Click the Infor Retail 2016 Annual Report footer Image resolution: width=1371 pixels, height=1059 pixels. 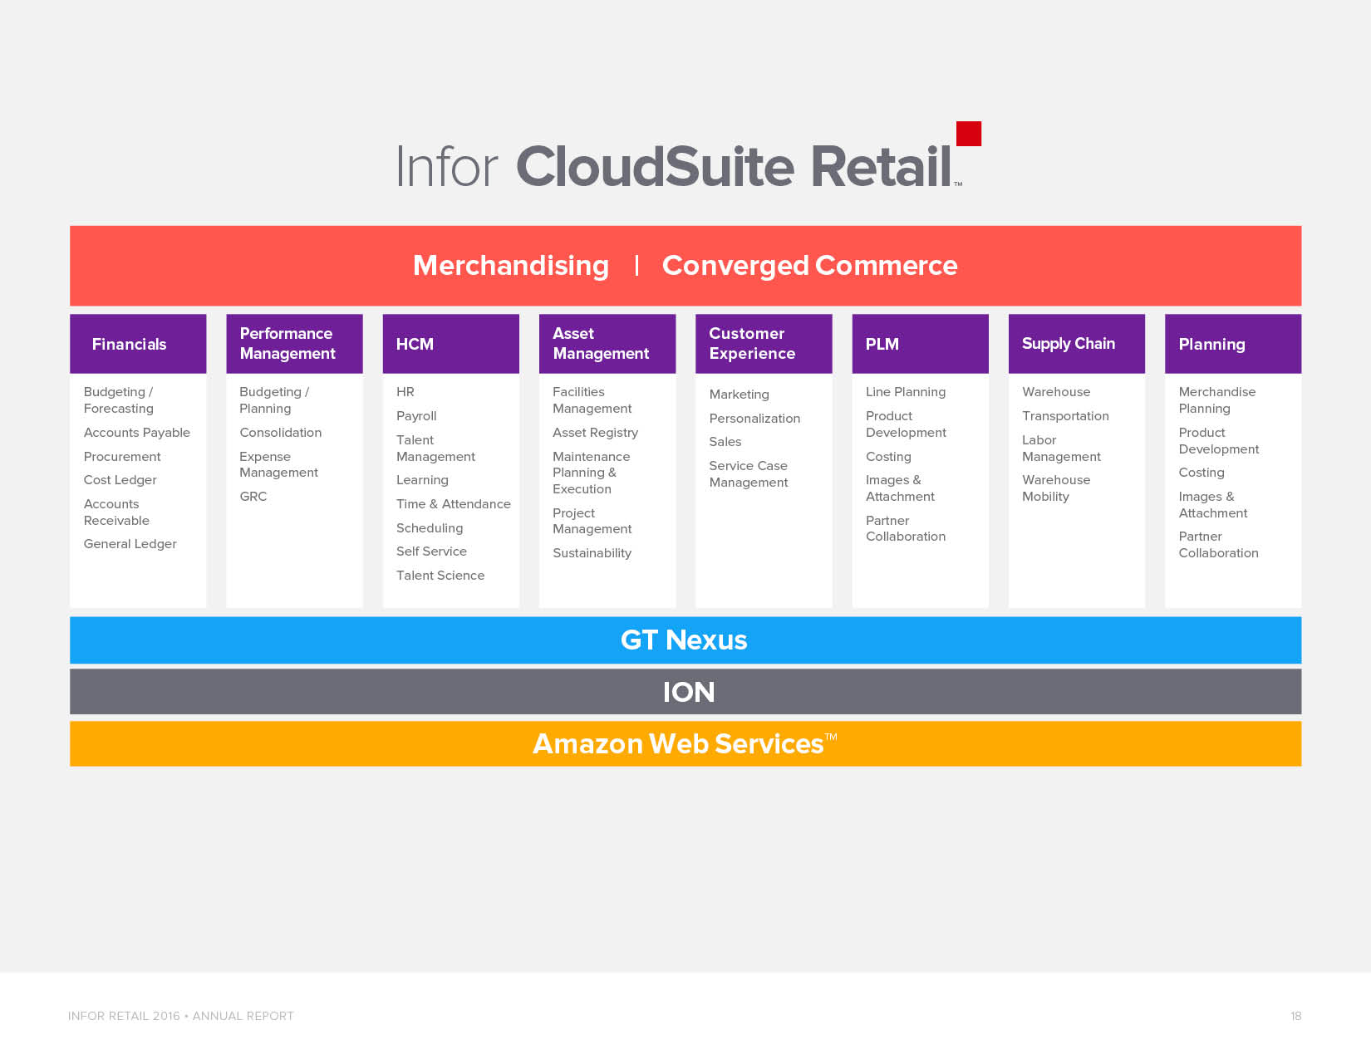tap(181, 1016)
